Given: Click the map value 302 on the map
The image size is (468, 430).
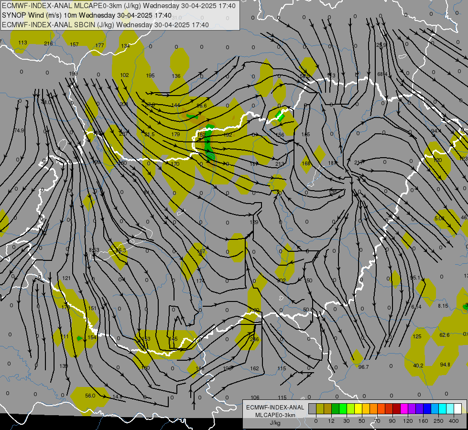Looking at the screenshot, I should [x=281, y=280].
